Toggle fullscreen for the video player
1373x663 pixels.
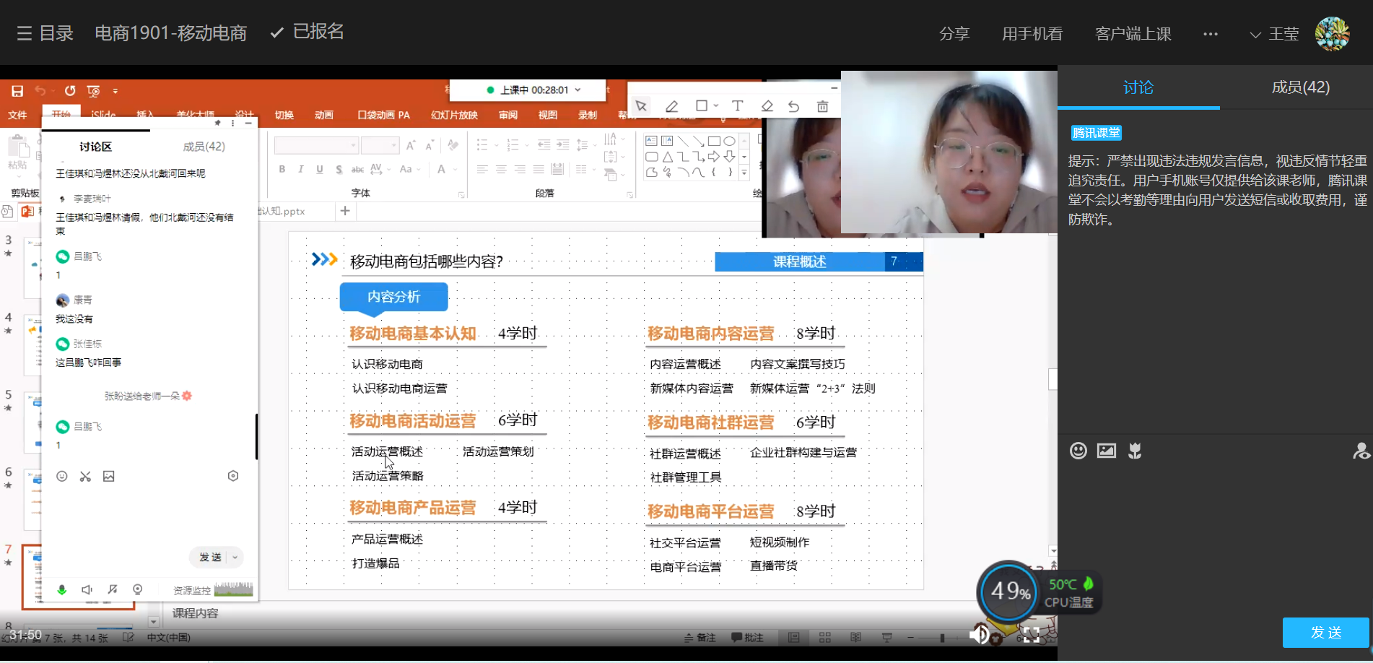click(1031, 635)
